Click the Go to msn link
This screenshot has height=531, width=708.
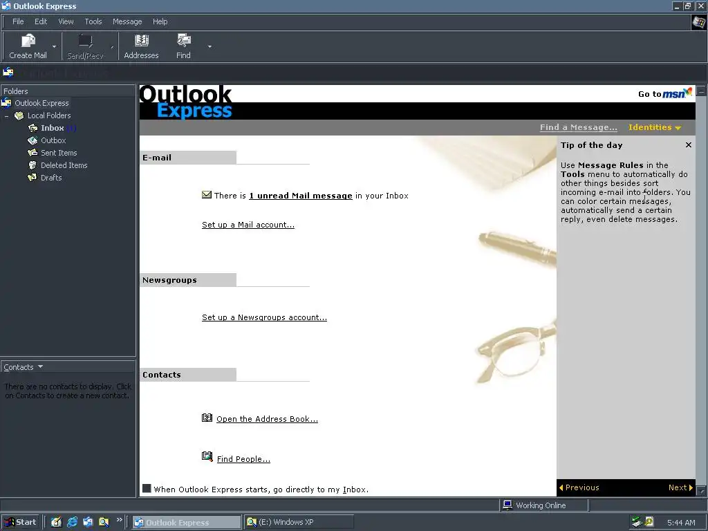[665, 93]
